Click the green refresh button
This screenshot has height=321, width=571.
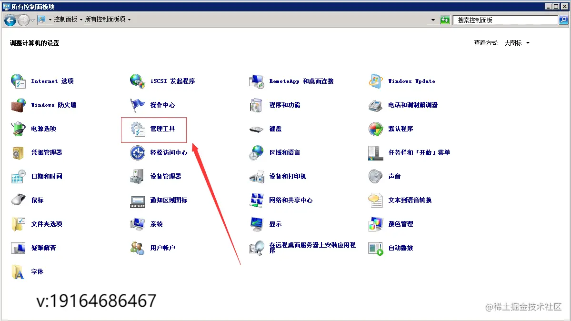click(445, 20)
